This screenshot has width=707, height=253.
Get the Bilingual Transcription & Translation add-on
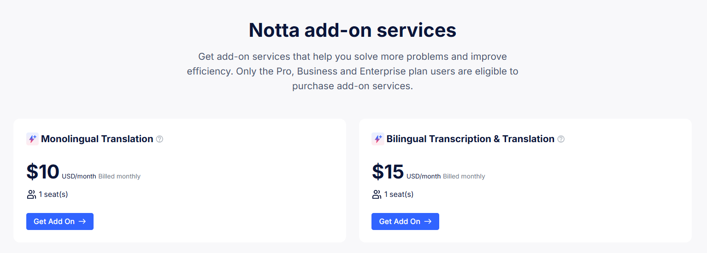point(405,221)
